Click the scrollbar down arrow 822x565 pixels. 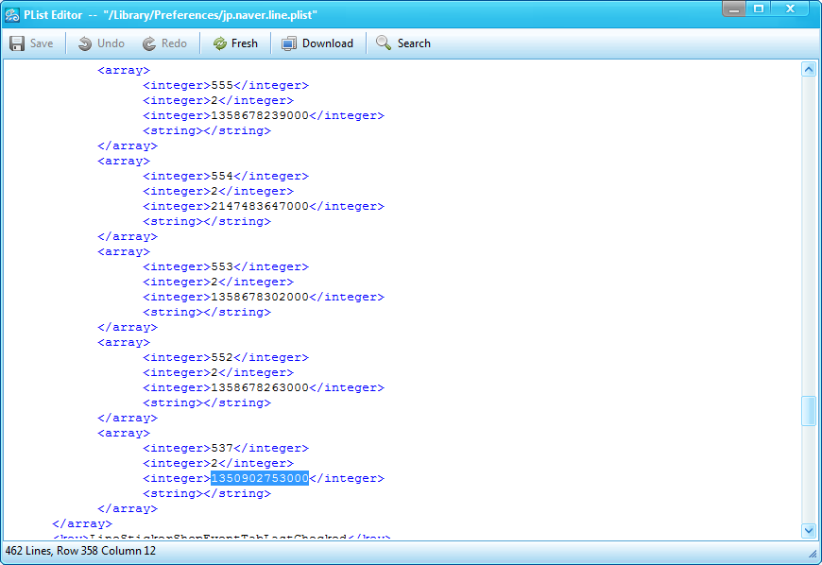(808, 531)
